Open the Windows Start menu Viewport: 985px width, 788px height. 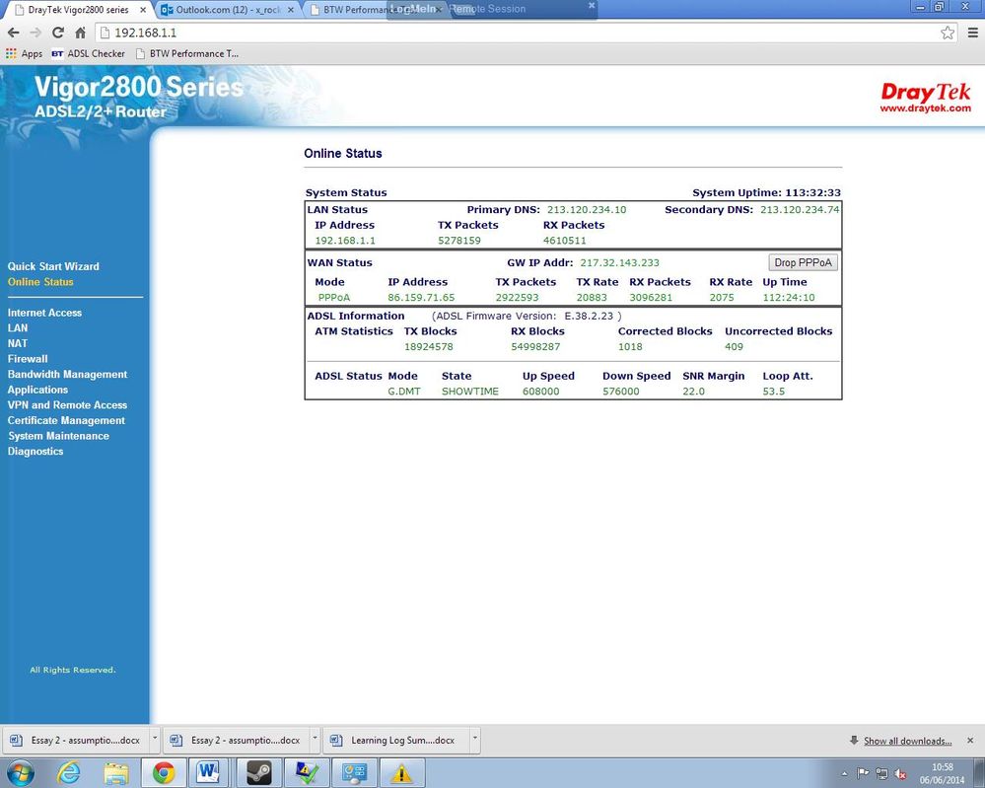coord(20,773)
